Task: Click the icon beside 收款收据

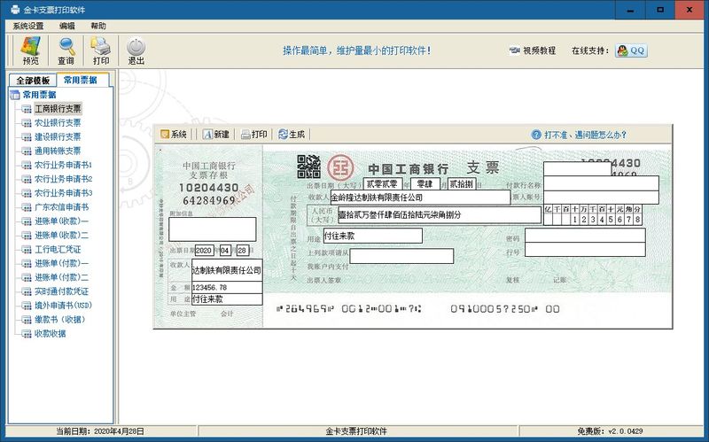Action: point(27,334)
